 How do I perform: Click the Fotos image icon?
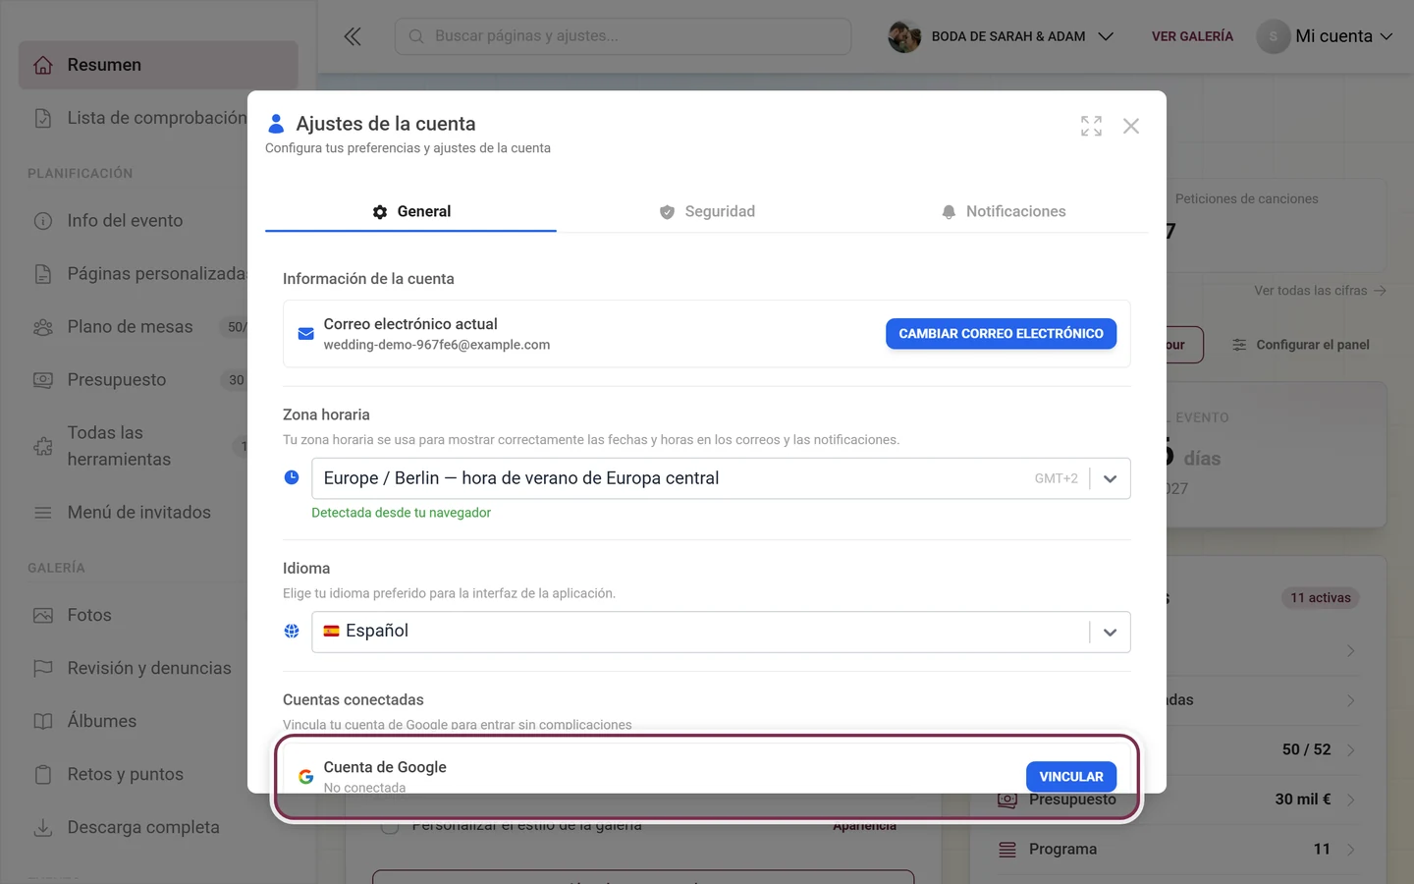coord(43,615)
